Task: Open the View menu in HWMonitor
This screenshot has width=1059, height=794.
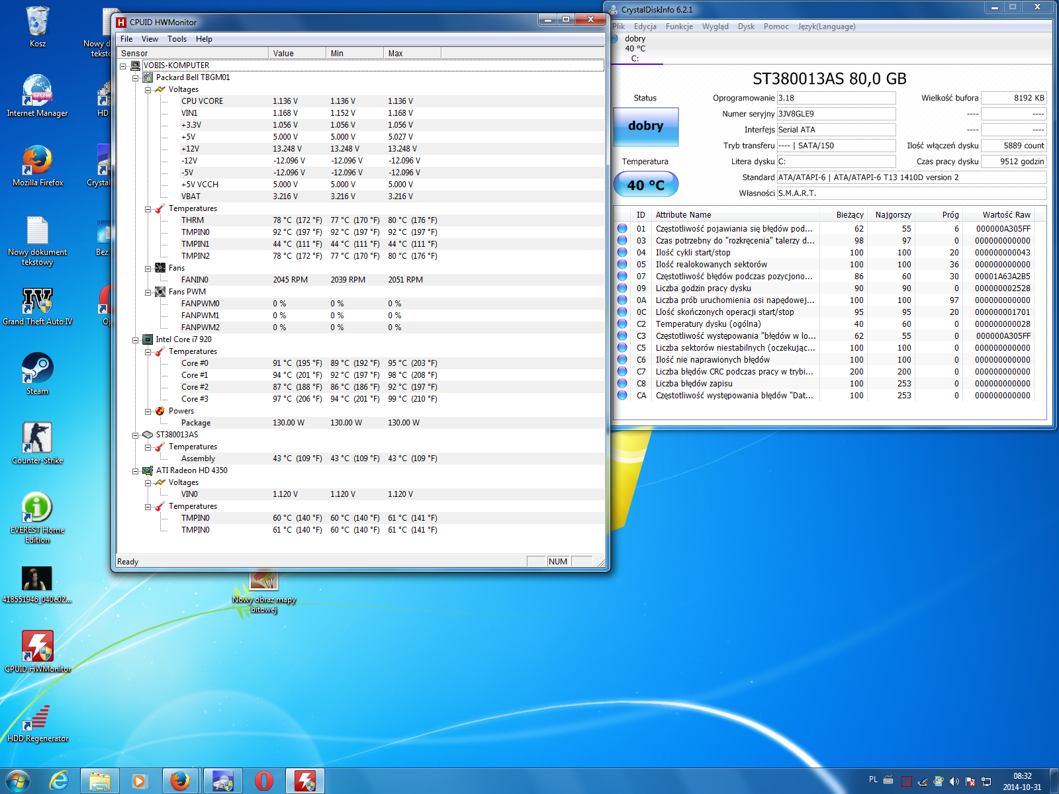Action: click(x=150, y=39)
